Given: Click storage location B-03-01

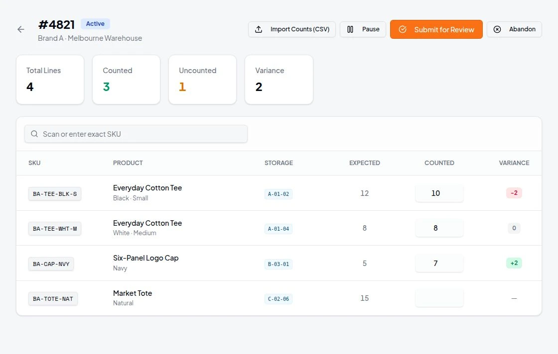Looking at the screenshot, I should (279, 264).
